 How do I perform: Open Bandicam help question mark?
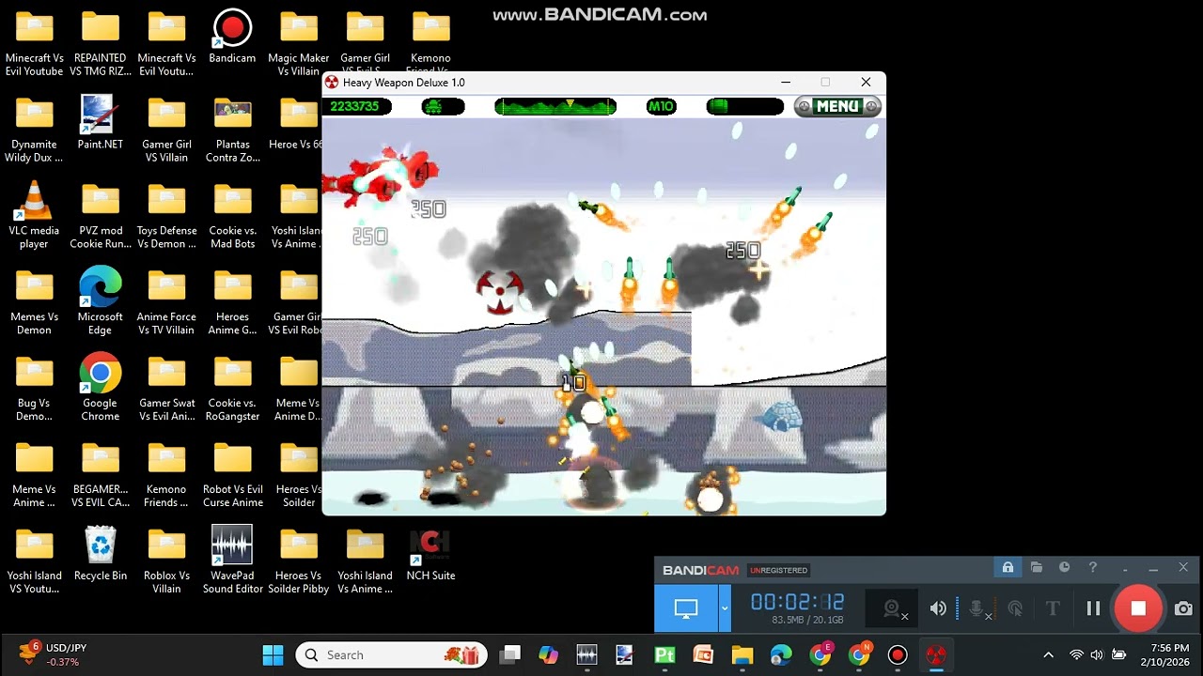[1092, 568]
